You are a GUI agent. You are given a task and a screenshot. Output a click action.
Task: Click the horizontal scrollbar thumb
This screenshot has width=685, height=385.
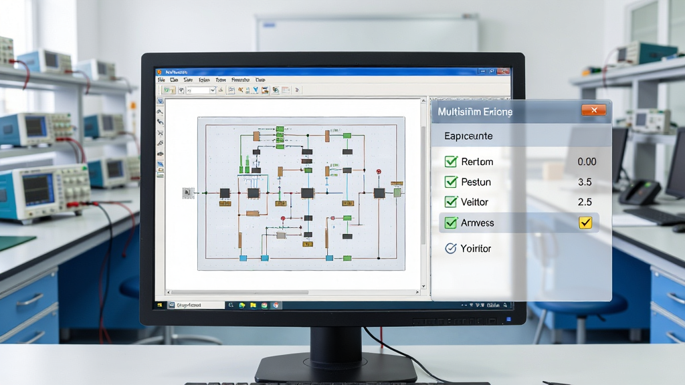point(240,292)
